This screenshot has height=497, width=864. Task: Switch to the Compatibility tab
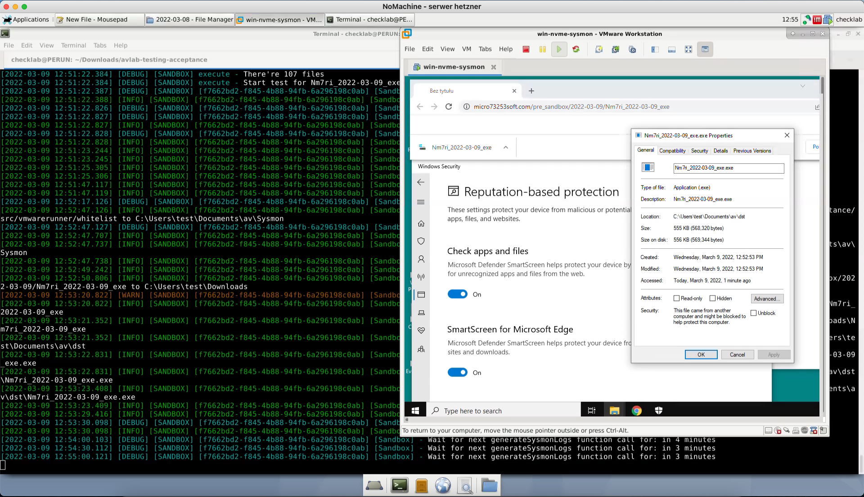(672, 151)
